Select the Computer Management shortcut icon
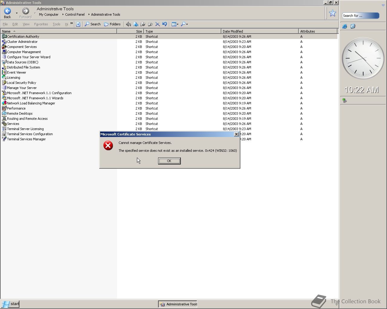The height and width of the screenshot is (309, 387). pyautogui.click(x=4, y=52)
